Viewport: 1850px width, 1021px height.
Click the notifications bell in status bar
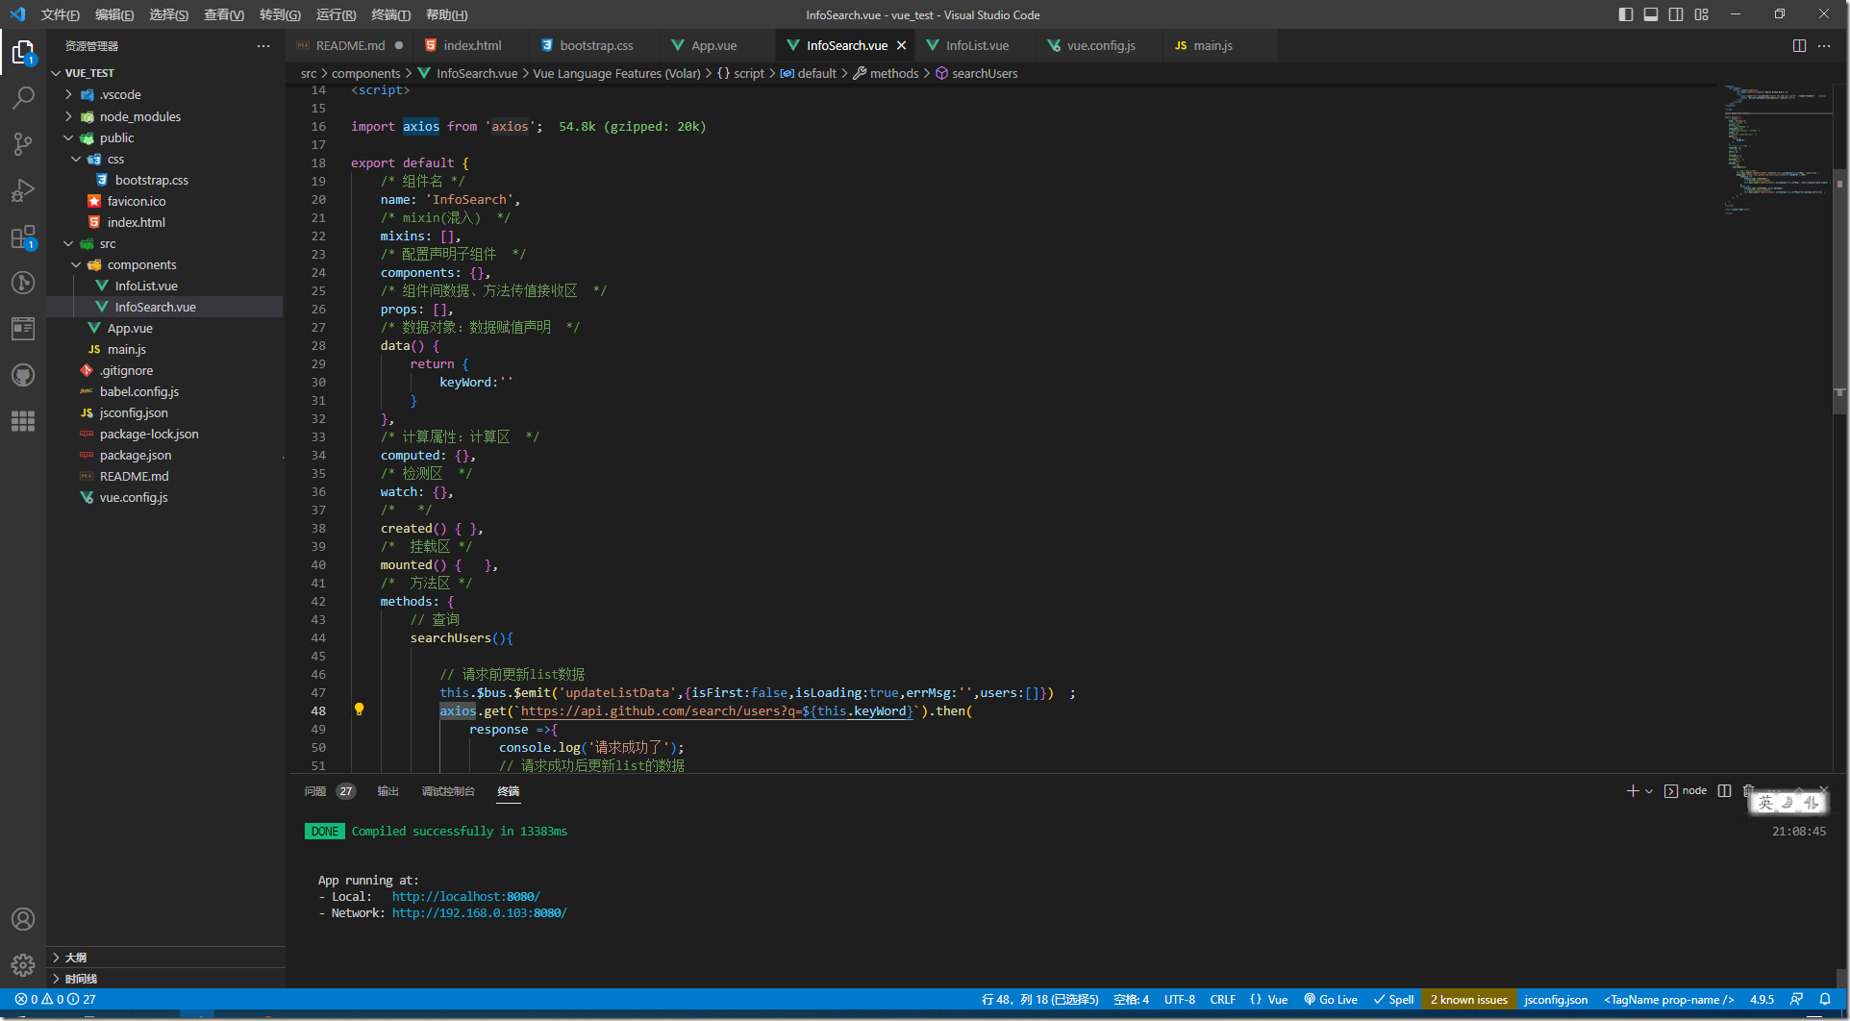(1825, 999)
